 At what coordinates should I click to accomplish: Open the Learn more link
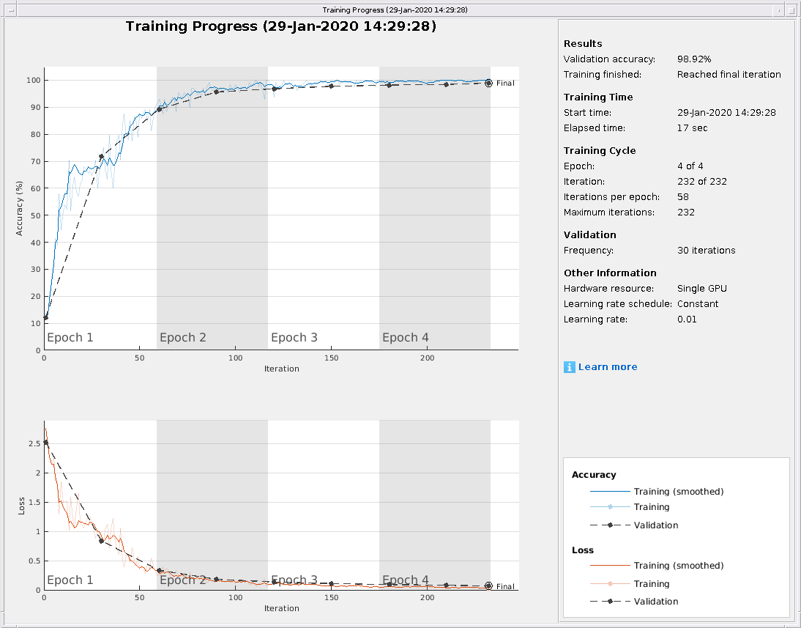(608, 366)
